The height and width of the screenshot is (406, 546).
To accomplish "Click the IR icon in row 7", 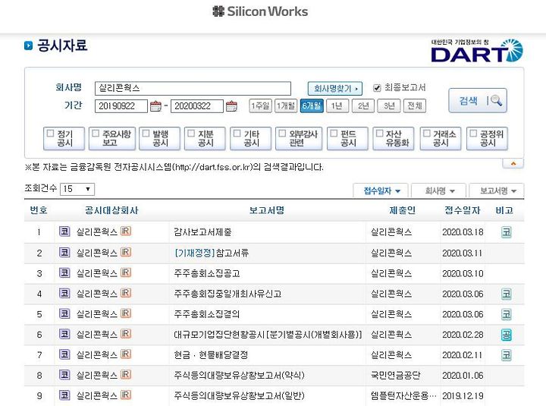I will pos(126,354).
